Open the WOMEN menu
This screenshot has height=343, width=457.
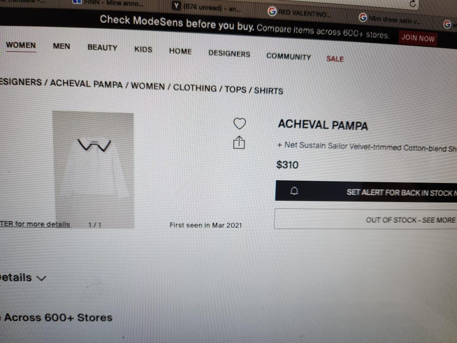coord(20,46)
